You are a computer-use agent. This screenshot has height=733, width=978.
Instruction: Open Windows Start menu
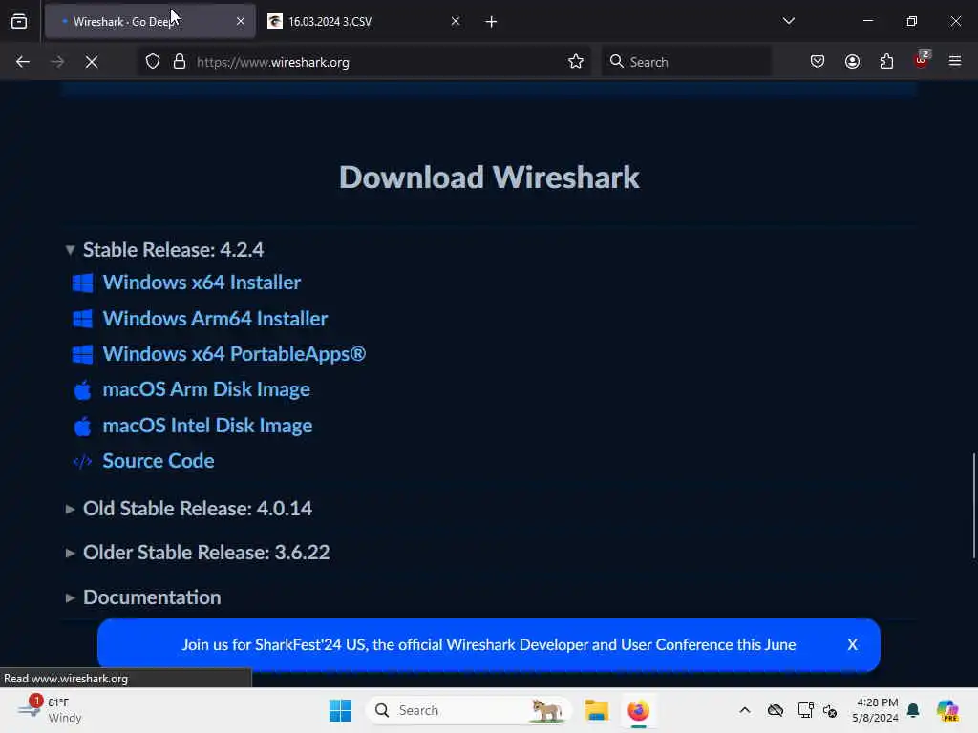click(341, 710)
